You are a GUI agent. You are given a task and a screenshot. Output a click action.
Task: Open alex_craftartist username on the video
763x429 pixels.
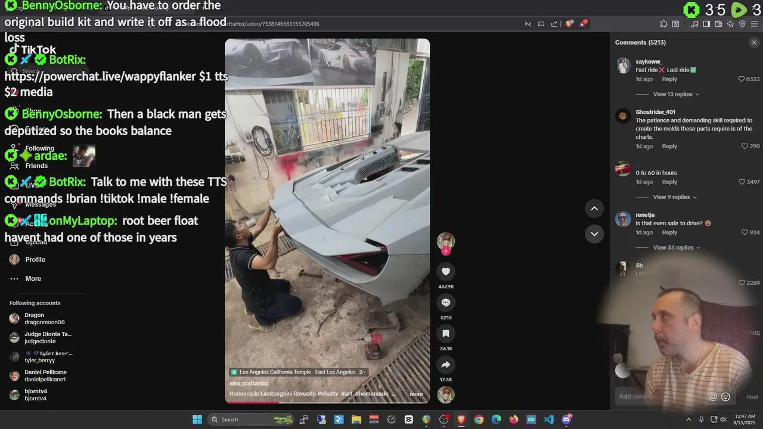249,383
